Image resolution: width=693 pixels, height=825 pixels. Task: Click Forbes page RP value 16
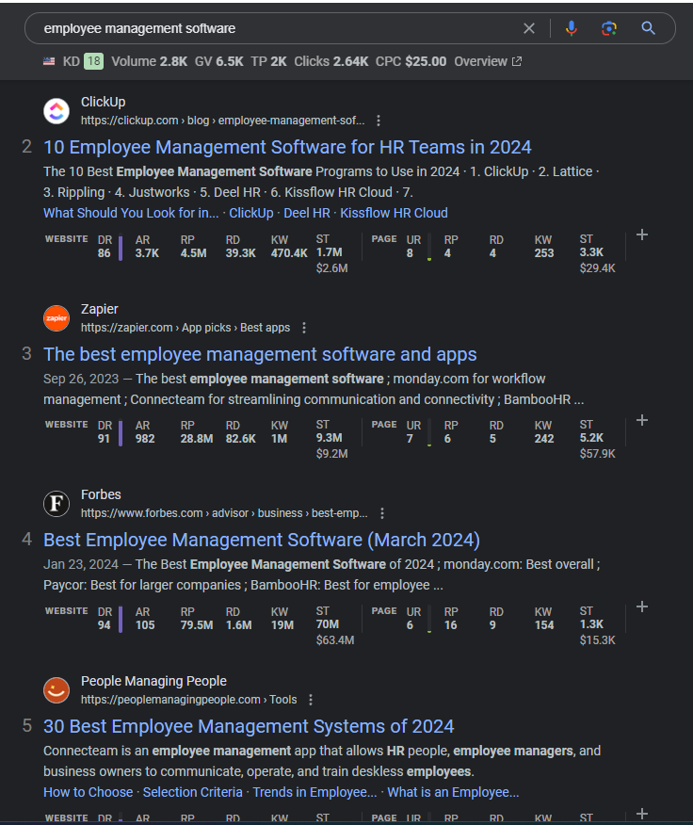point(450,625)
